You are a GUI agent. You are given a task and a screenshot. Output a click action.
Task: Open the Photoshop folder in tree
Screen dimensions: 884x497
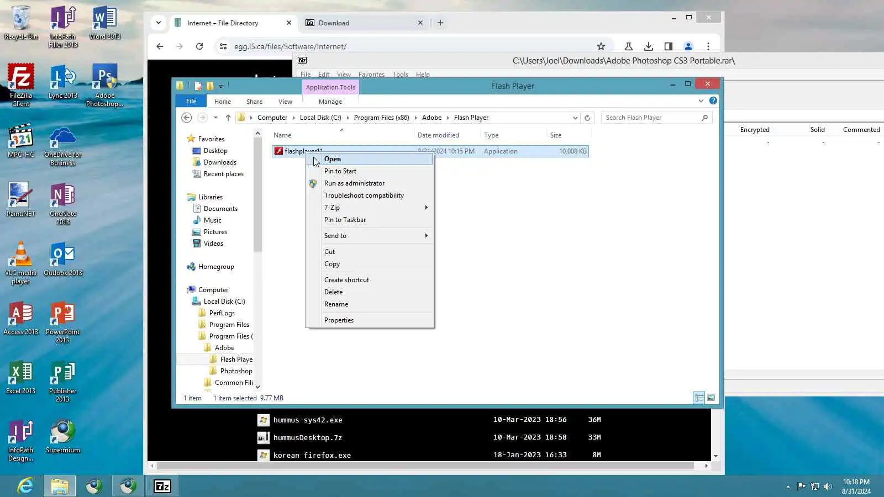[236, 371]
